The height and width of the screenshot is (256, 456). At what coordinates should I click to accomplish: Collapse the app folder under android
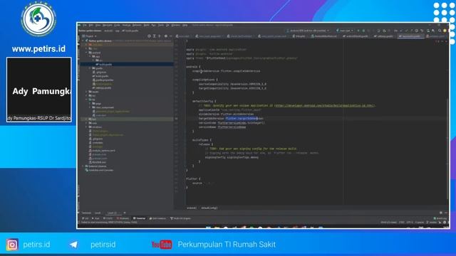click(90, 56)
